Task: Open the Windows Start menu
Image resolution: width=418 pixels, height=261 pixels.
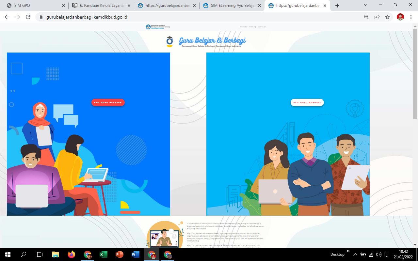Action: pos(8,254)
